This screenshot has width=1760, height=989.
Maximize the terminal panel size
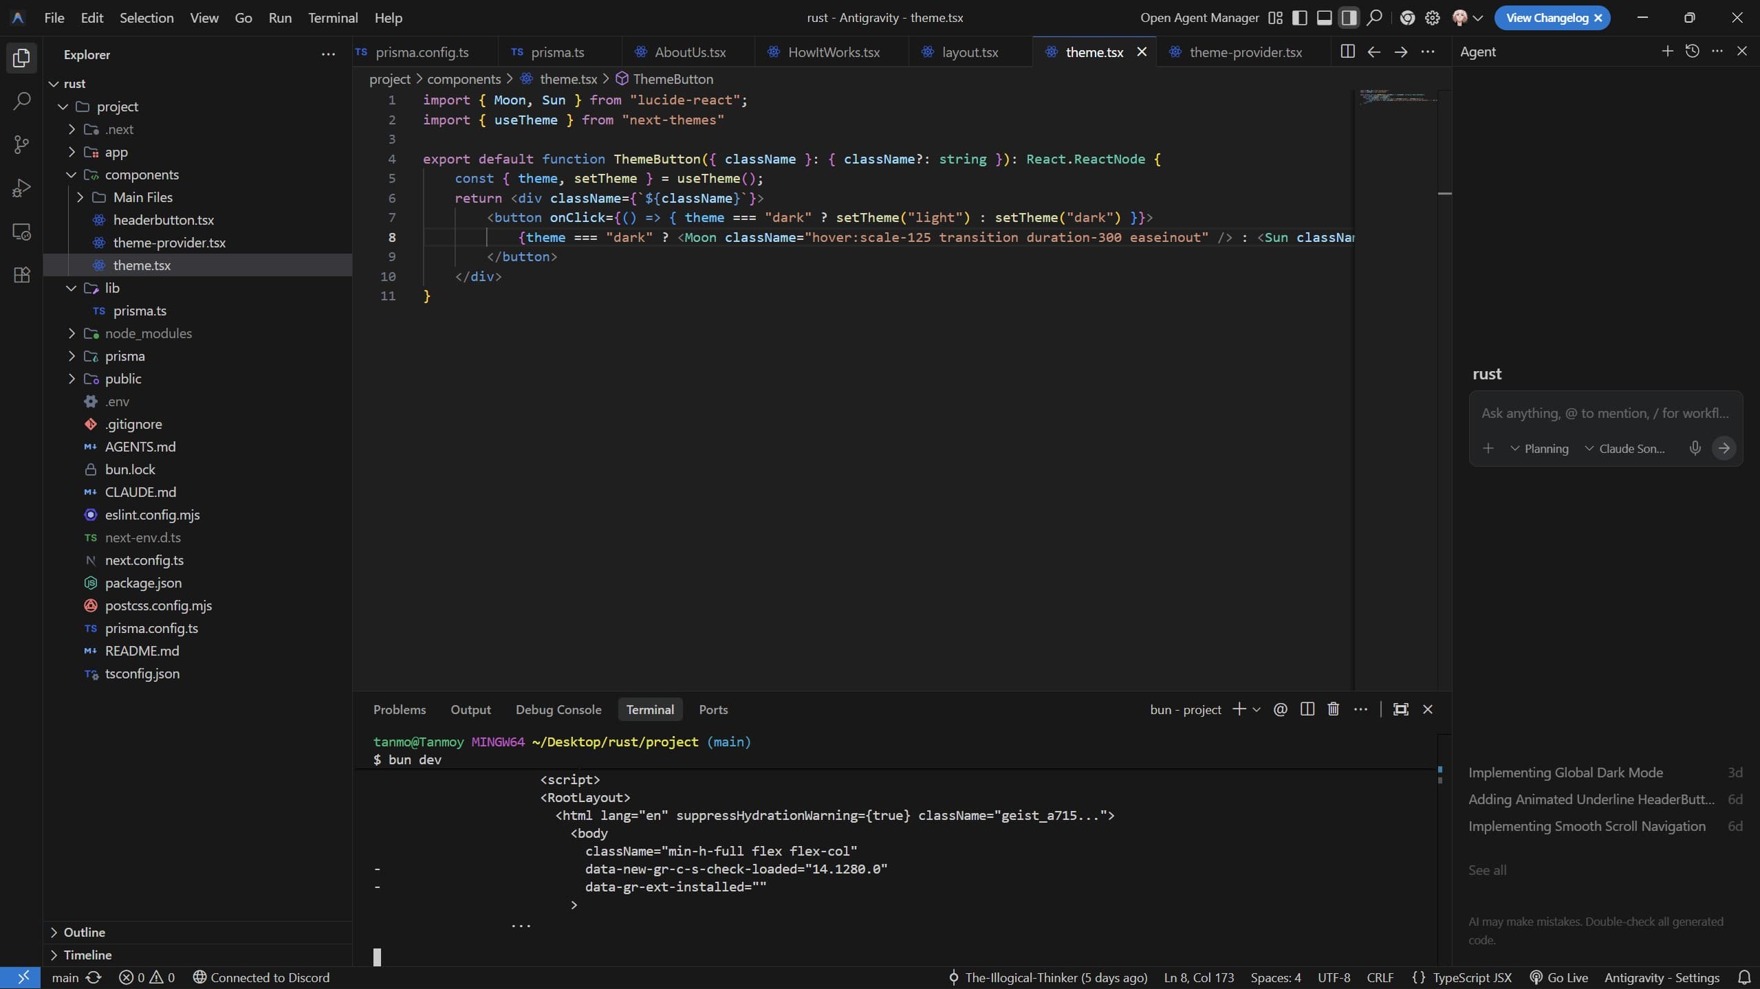pos(1400,709)
